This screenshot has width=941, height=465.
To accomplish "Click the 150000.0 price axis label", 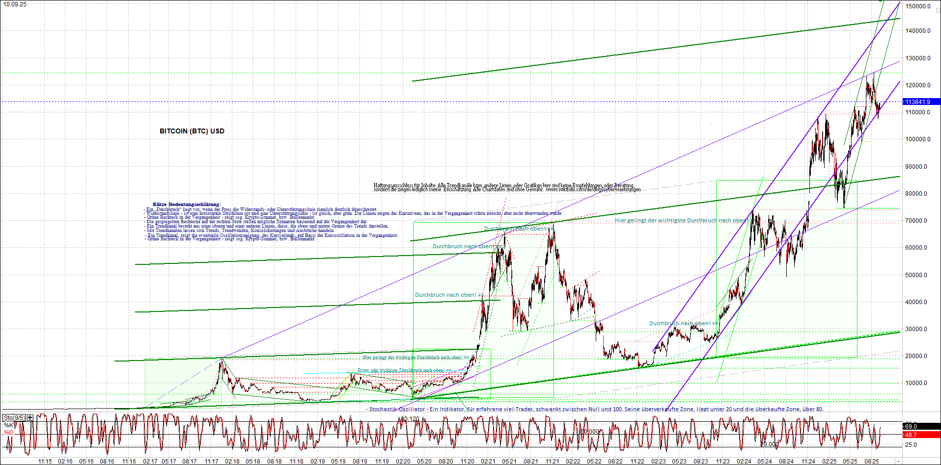I will (x=918, y=6).
